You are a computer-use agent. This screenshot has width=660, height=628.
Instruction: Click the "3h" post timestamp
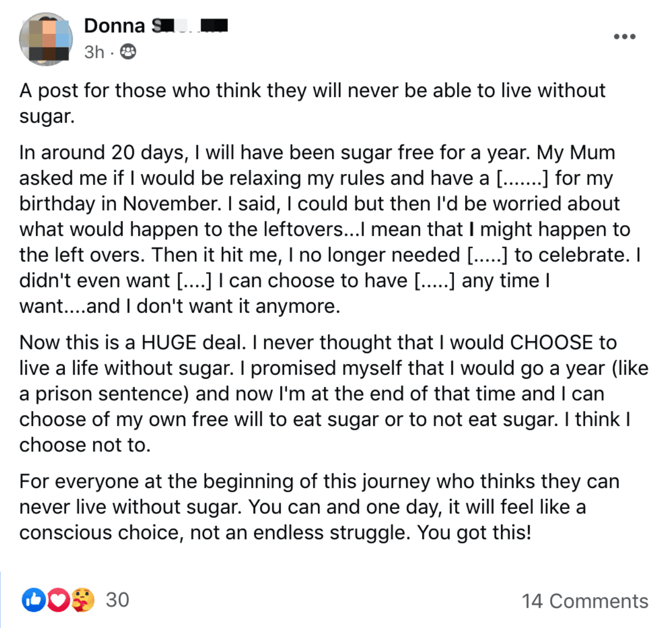[x=94, y=52]
